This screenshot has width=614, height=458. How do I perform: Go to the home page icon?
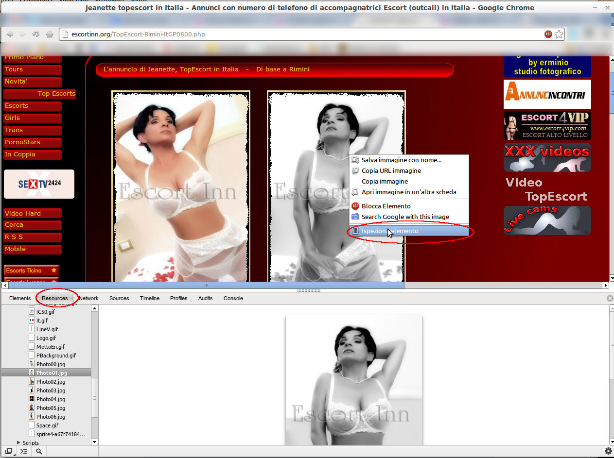click(49, 34)
